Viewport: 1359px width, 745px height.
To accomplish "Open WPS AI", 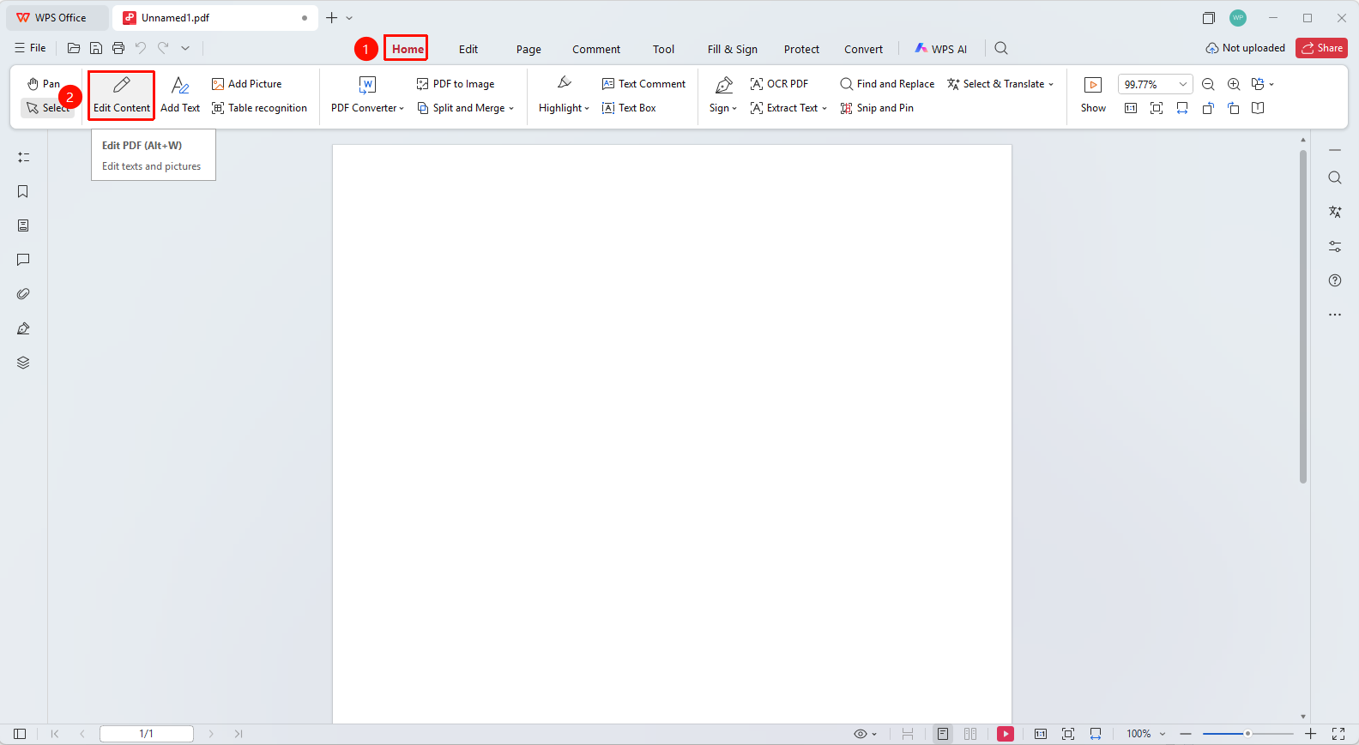I will point(940,49).
